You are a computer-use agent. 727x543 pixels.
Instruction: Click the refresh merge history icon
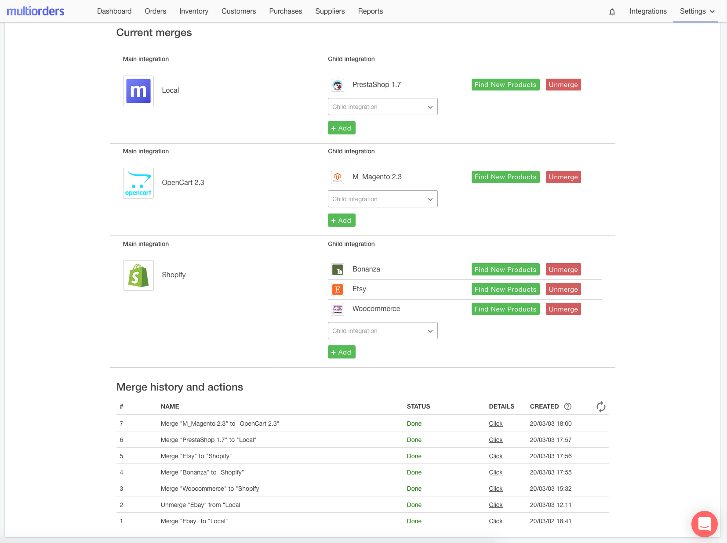pos(601,407)
